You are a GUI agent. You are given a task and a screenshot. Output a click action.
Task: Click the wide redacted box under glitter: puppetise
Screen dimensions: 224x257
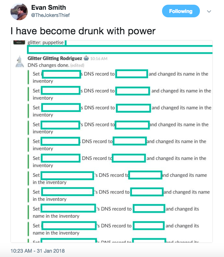120,50
